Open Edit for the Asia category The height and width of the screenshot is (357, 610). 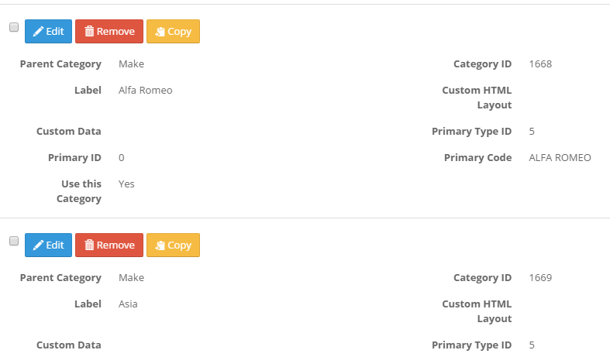[48, 245]
